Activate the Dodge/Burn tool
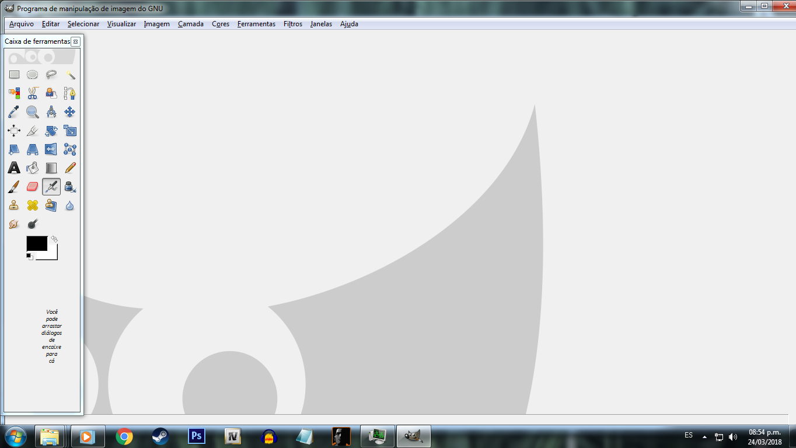Screen dimensions: 796x448 33,224
